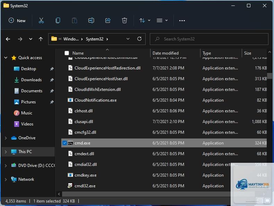Select clrhost.dll file
The height and width of the screenshot is (206, 274).
(x=84, y=111)
